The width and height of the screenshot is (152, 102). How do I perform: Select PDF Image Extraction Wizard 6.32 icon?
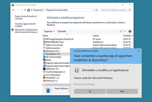click(x=44, y=39)
